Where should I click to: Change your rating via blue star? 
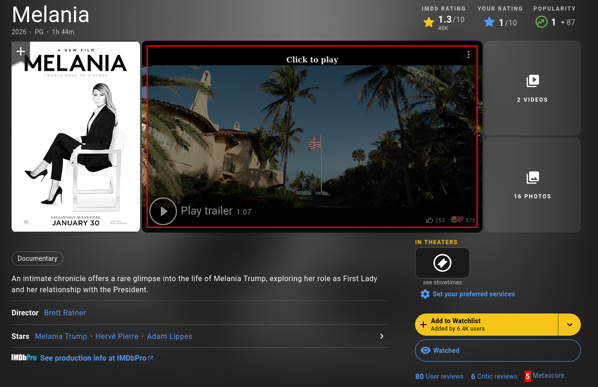click(489, 22)
